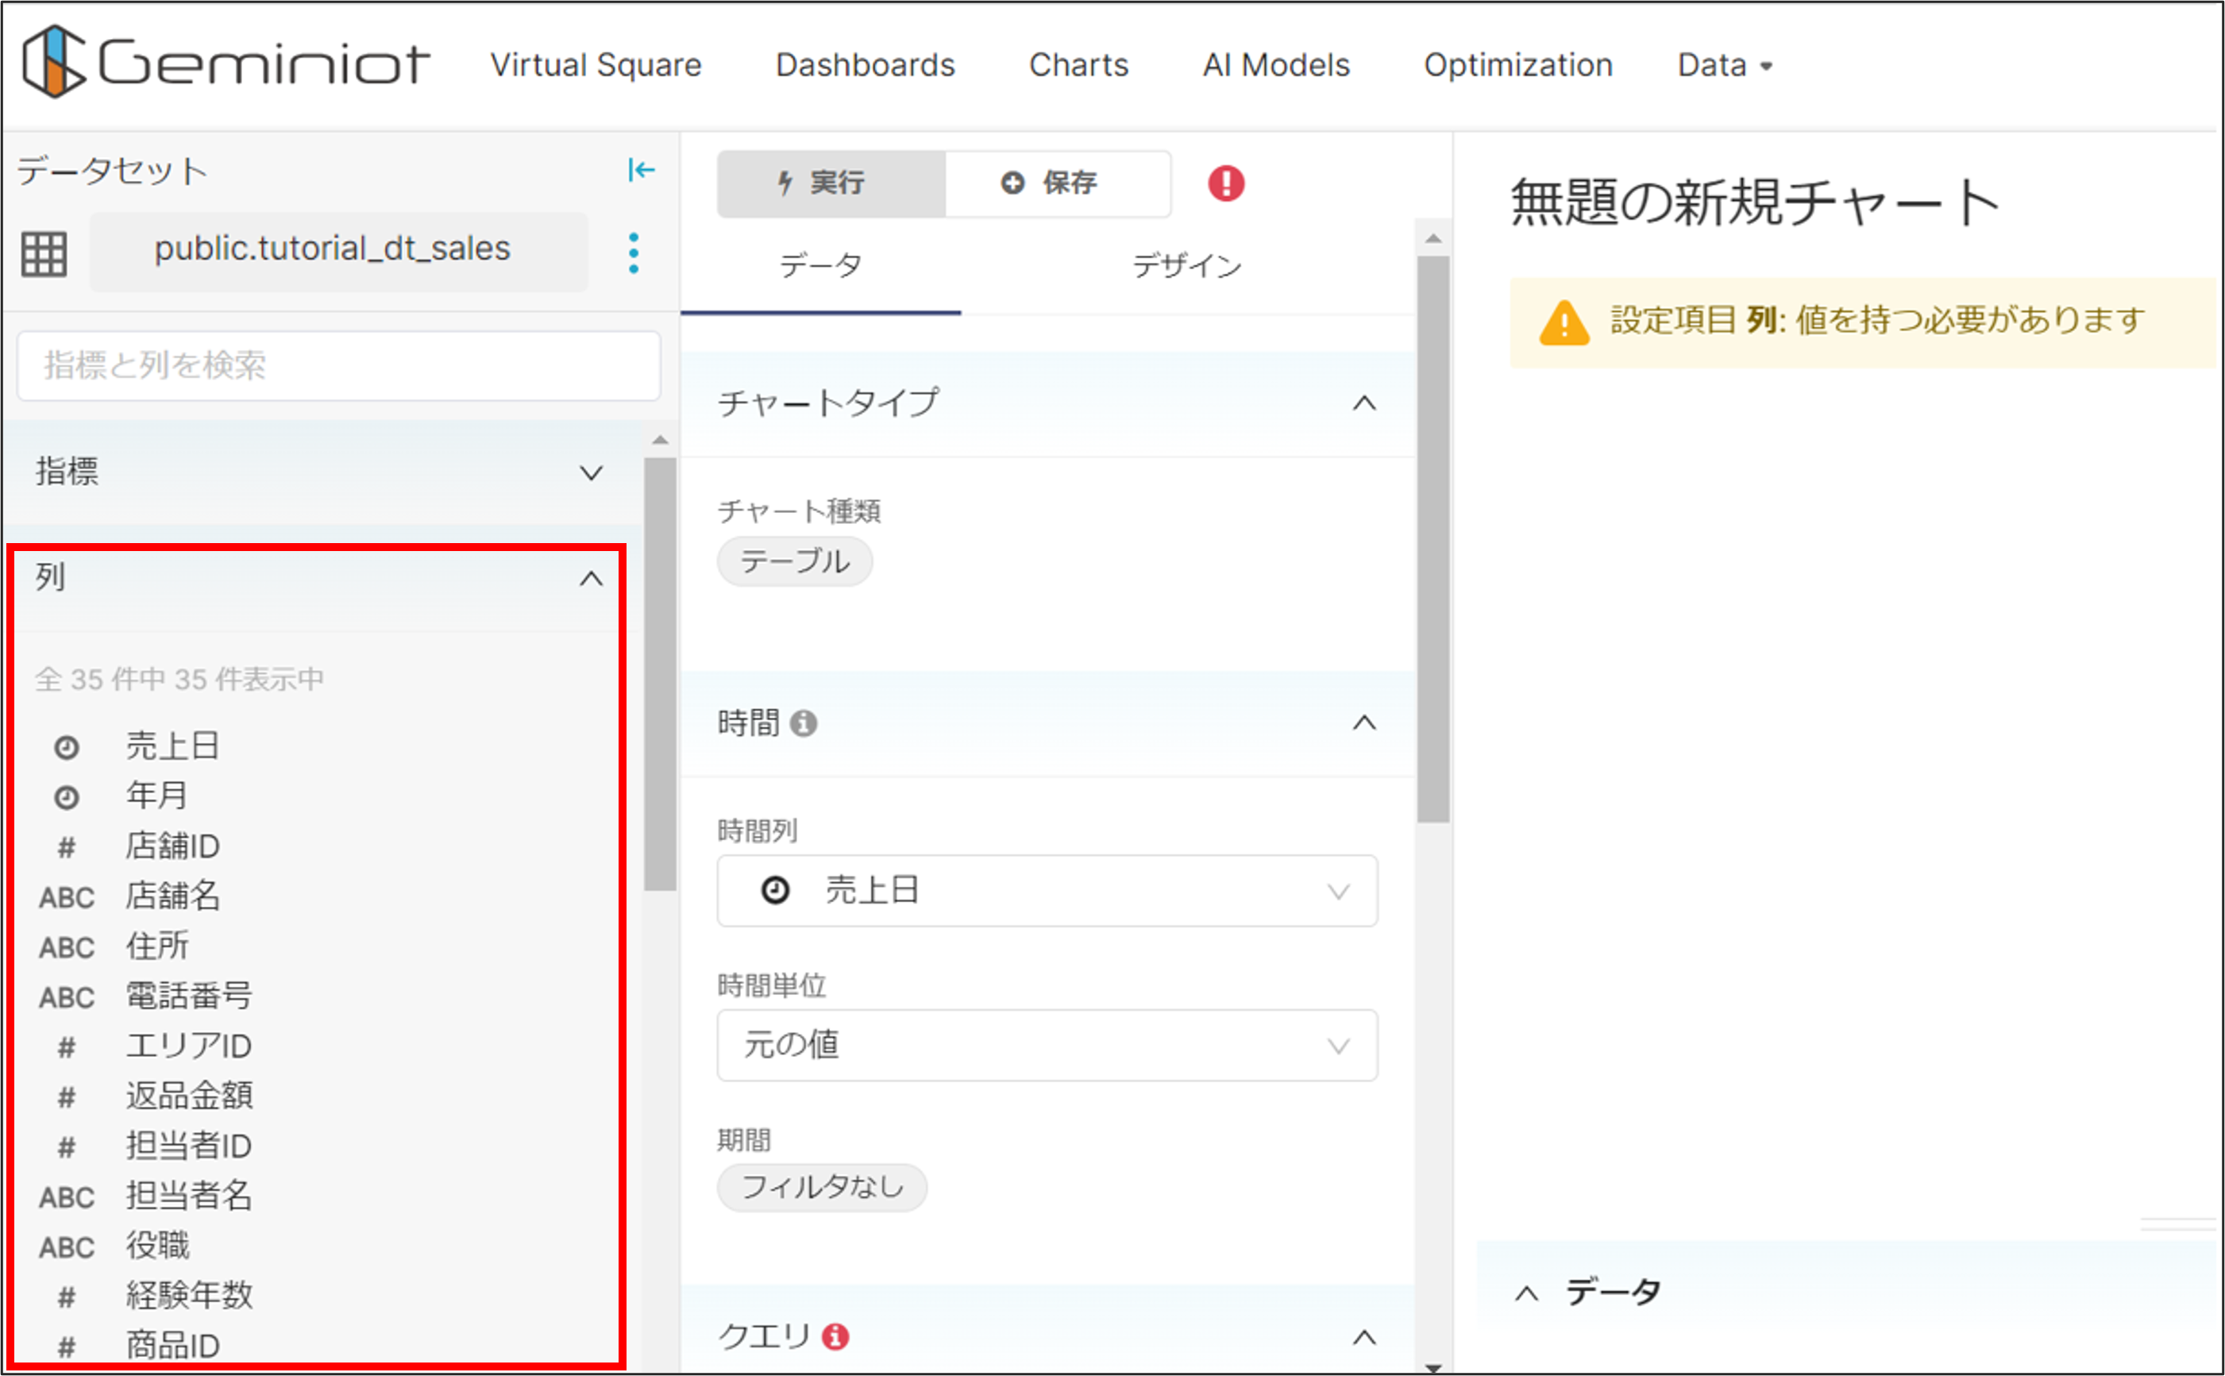Select the 店舗名 column
This screenshot has height=1376, width=2225.
[172, 896]
